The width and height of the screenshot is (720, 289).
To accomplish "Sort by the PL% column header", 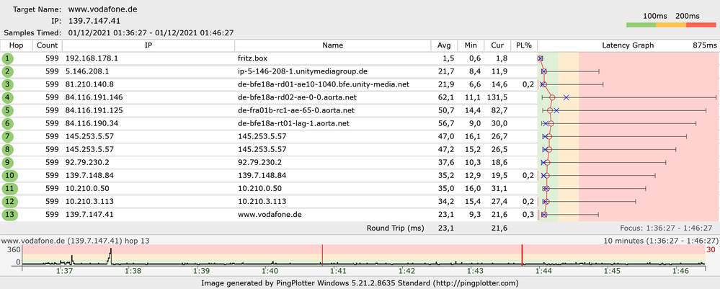I will click(523, 45).
